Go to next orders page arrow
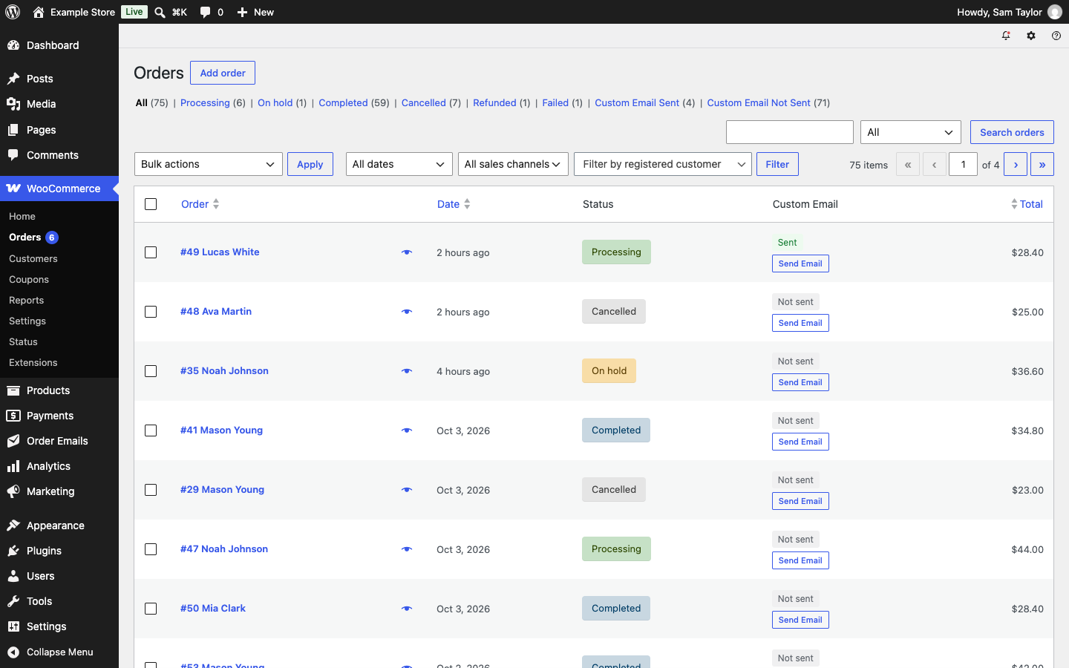Screen dimensions: 1069x668 pos(1016,164)
